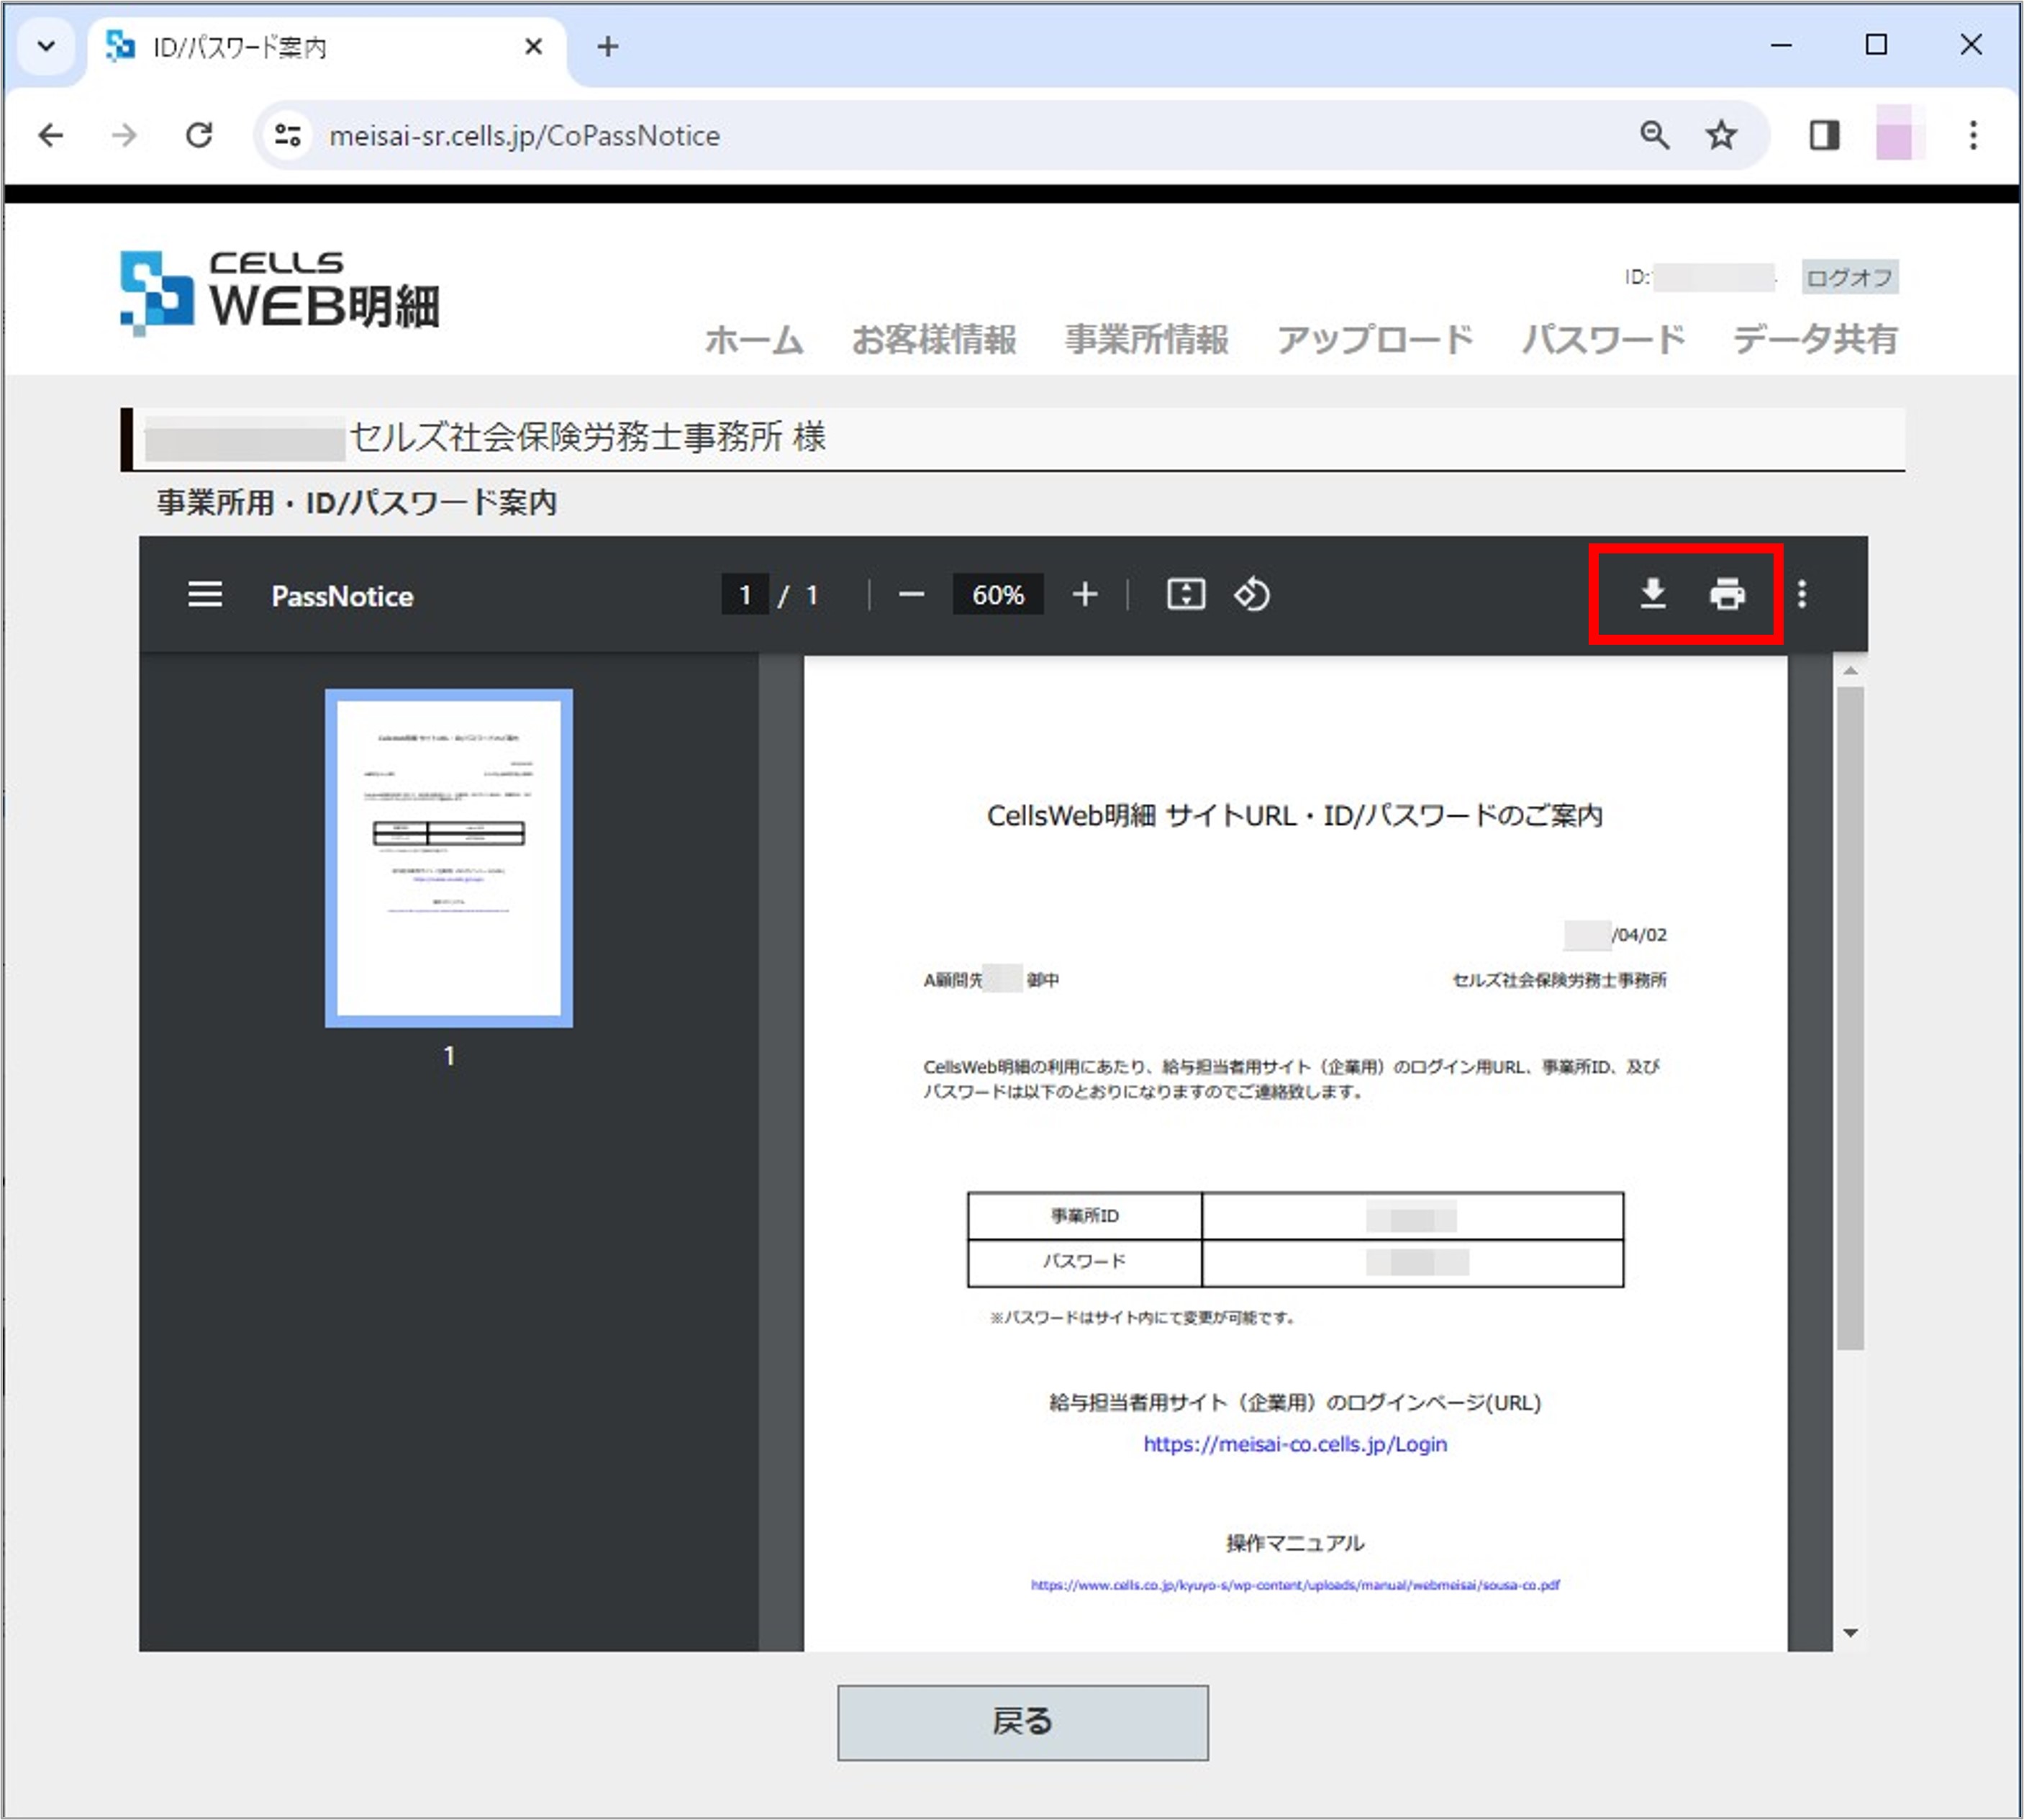Viewport: 2024px width, 1820px height.
Task: Go to the パスワード menu item
Action: coord(1603,340)
